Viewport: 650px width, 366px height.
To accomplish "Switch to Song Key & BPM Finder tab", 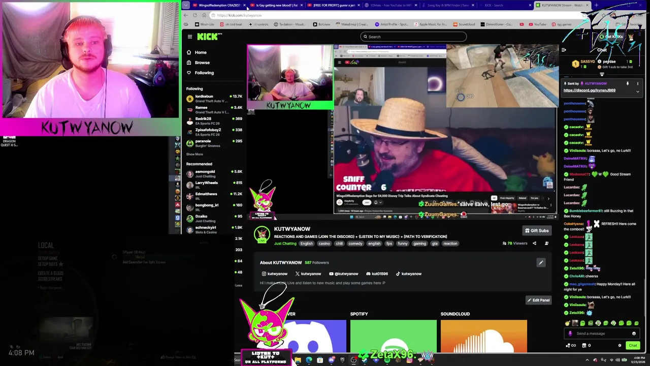I will pyautogui.click(x=448, y=5).
